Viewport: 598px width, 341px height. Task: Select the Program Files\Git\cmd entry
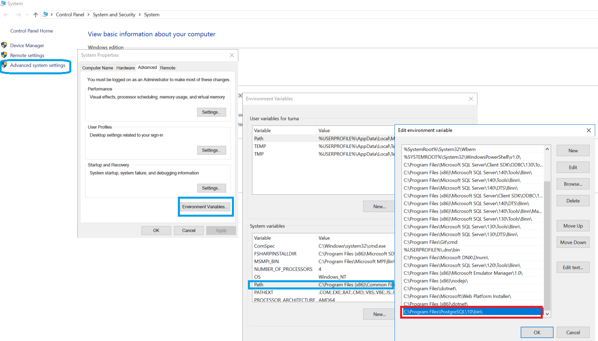click(473, 242)
